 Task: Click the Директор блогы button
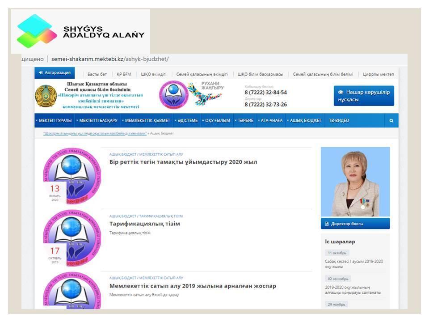(355, 224)
